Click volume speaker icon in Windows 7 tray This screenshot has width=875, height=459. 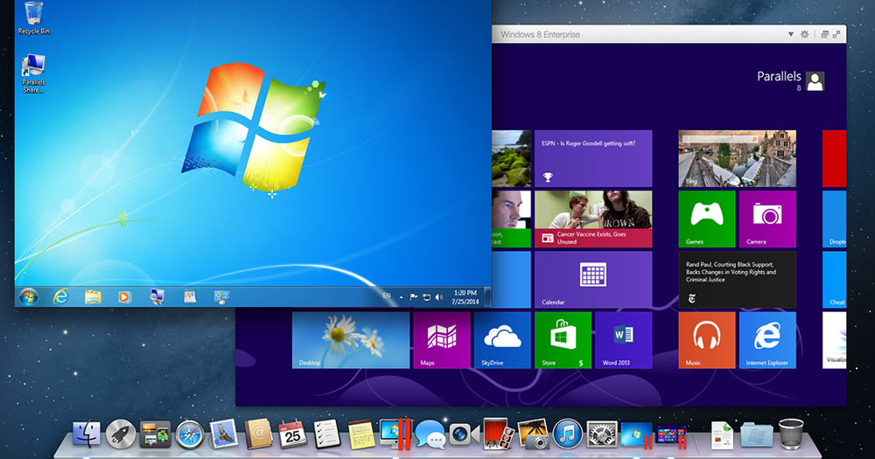click(x=439, y=297)
